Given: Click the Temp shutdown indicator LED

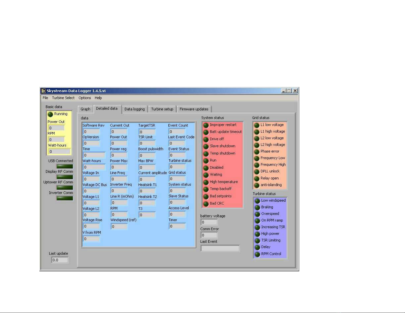Looking at the screenshot, I should click(x=206, y=154).
